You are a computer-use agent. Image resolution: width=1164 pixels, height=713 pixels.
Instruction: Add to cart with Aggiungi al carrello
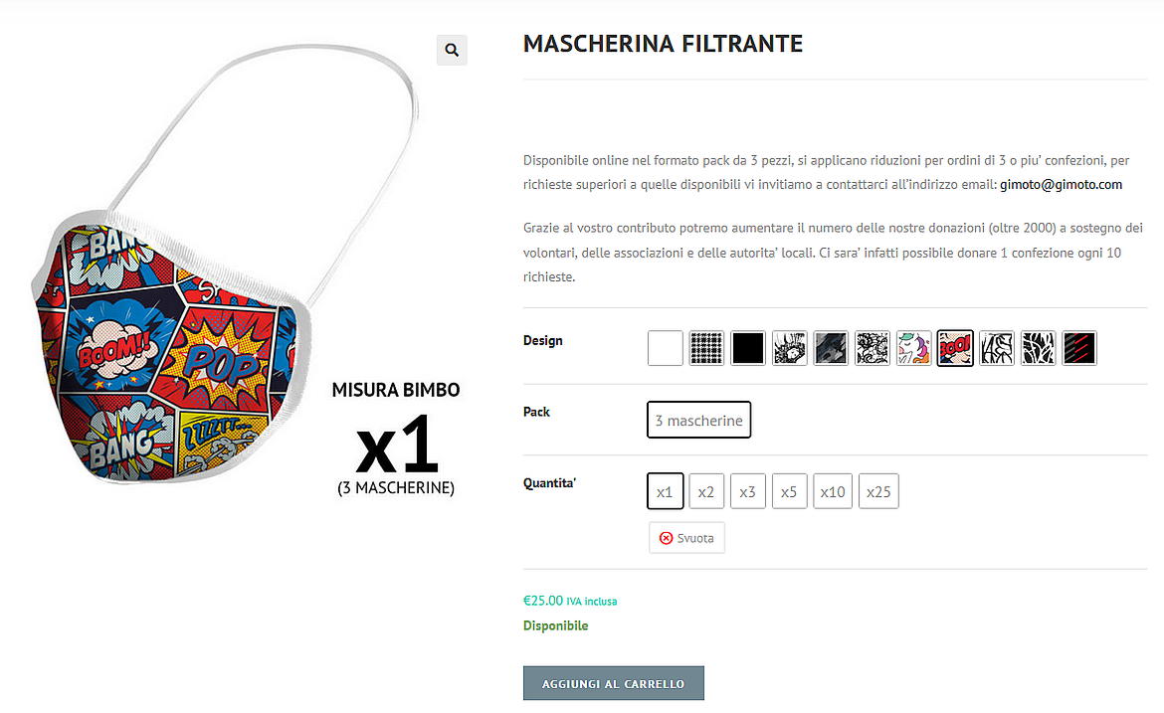point(613,683)
